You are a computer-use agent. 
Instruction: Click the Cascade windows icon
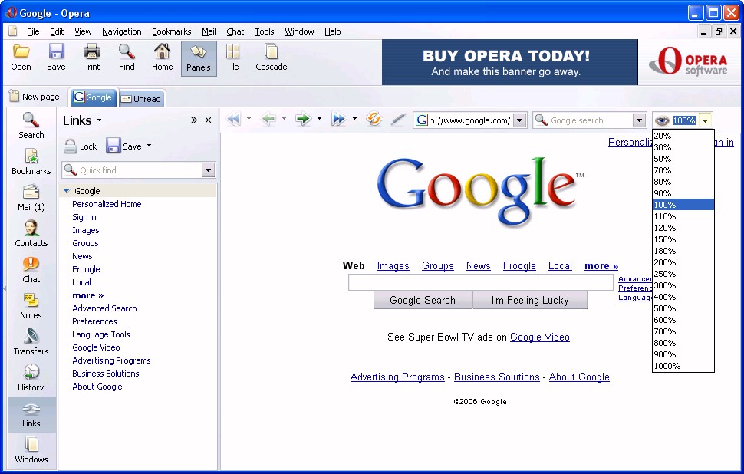pyautogui.click(x=271, y=58)
